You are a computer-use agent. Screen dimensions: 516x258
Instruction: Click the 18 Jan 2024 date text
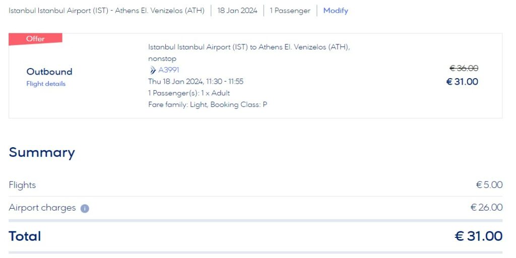[x=237, y=11]
